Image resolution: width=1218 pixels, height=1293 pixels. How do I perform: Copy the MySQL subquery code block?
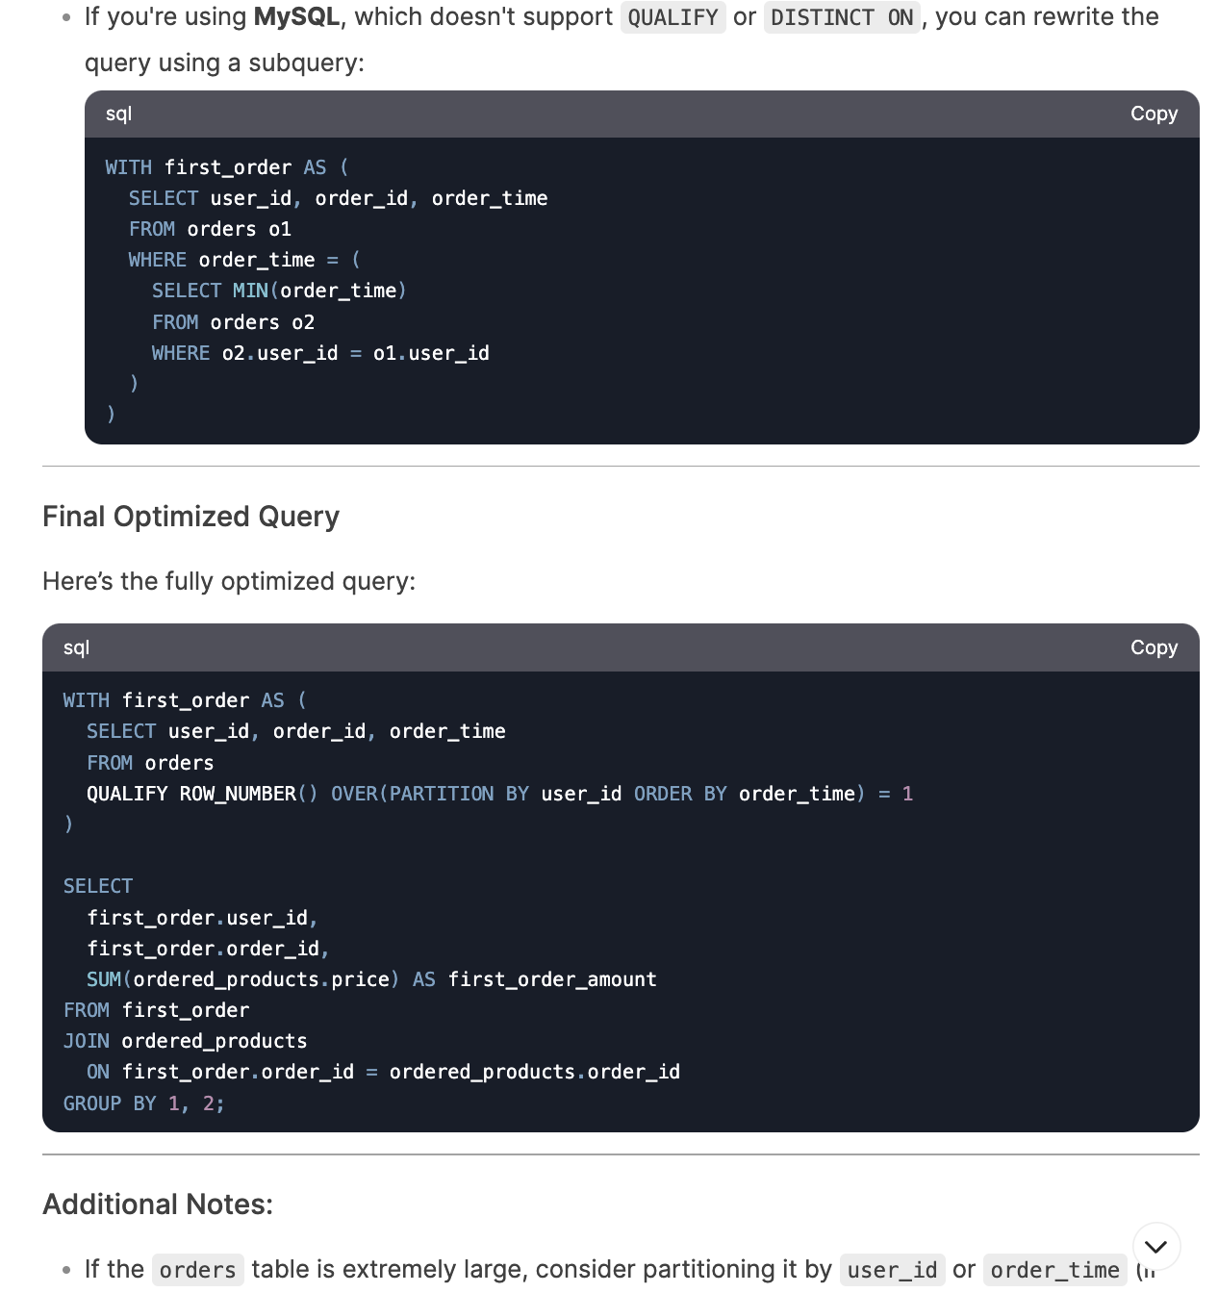pos(1154,114)
